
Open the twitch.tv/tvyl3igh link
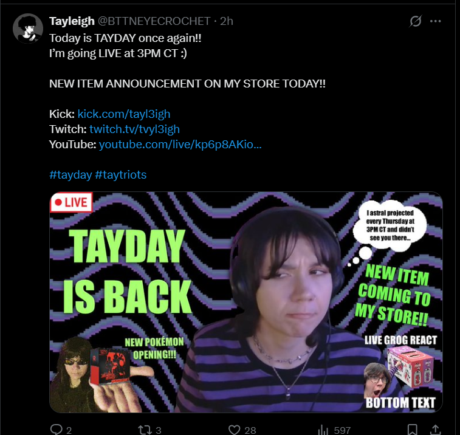pos(134,129)
